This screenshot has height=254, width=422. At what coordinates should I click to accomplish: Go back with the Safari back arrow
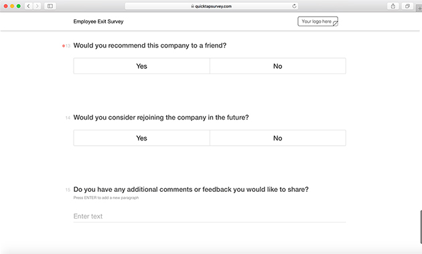(29, 6)
